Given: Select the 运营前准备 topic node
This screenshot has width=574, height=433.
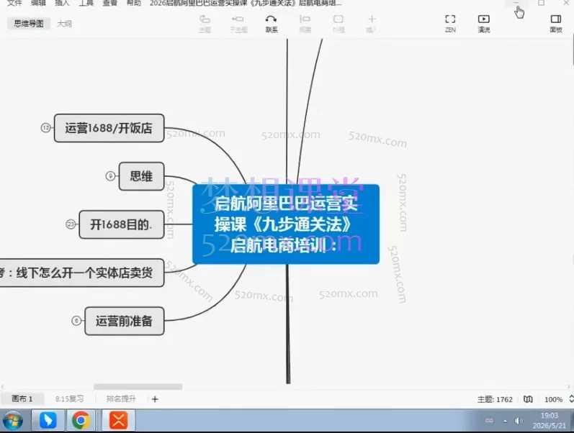Looking at the screenshot, I should pos(125,321).
